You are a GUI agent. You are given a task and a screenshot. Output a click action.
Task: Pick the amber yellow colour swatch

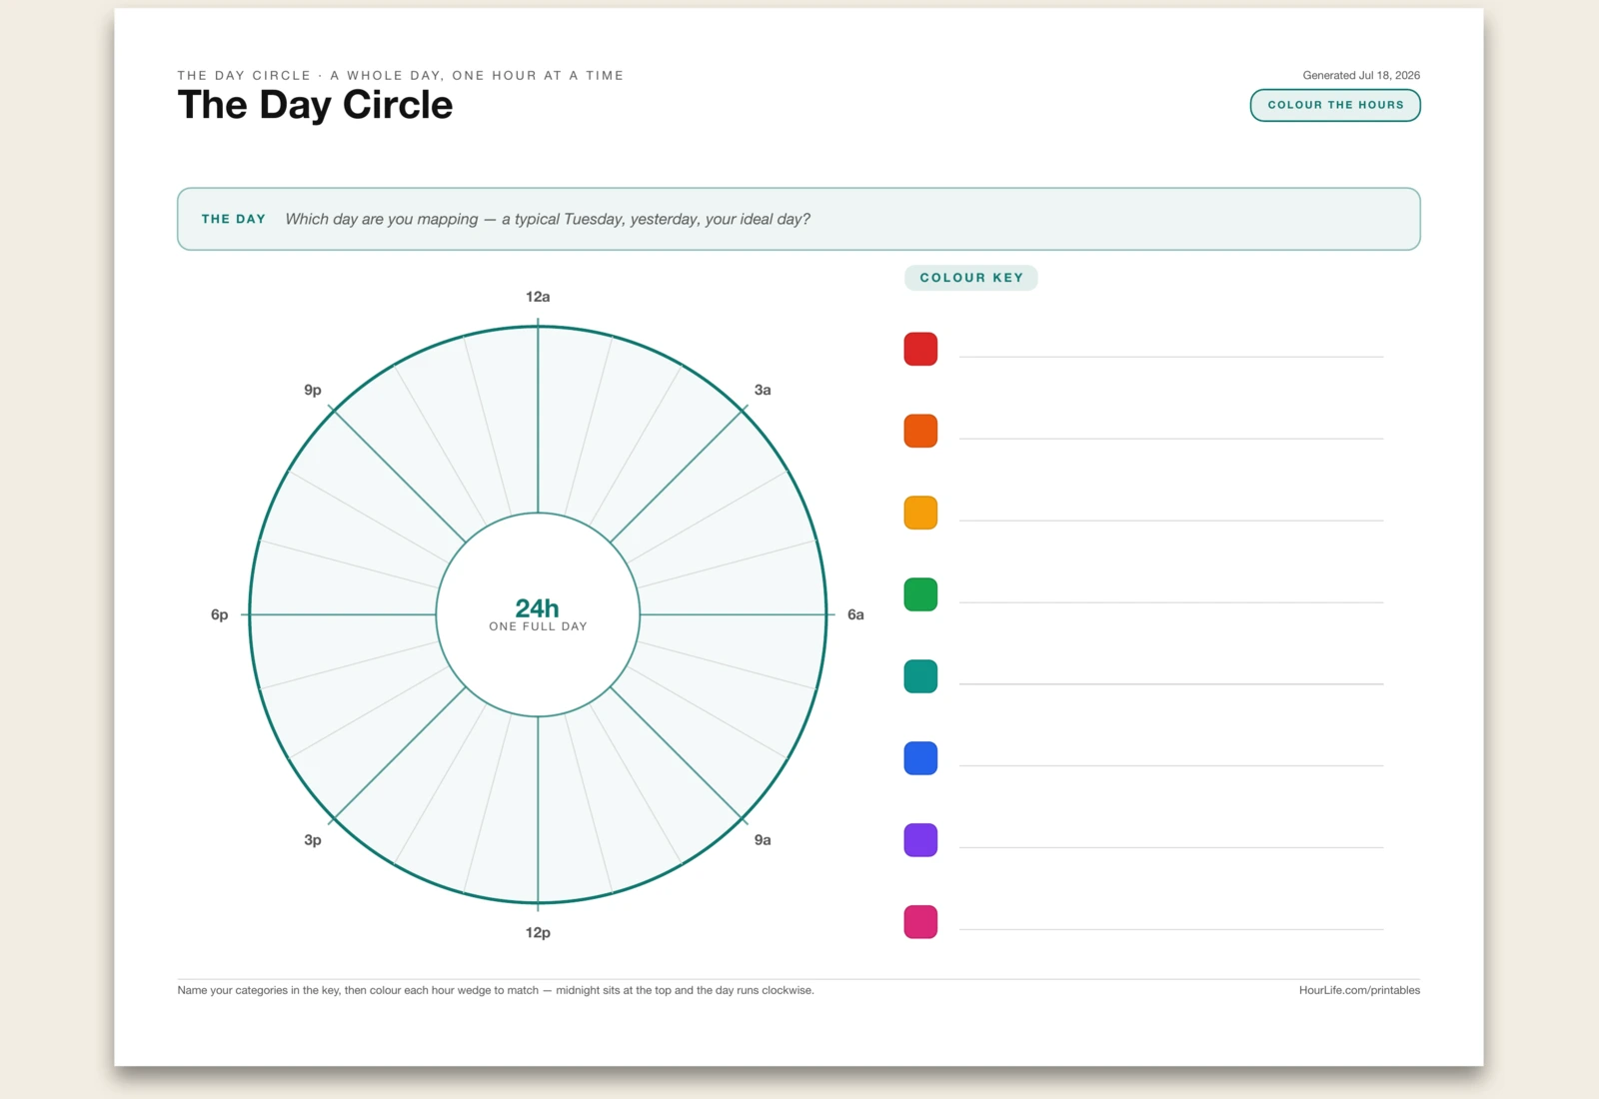pos(920,513)
